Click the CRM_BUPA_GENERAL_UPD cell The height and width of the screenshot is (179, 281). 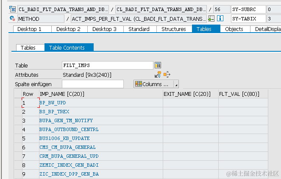(101, 156)
